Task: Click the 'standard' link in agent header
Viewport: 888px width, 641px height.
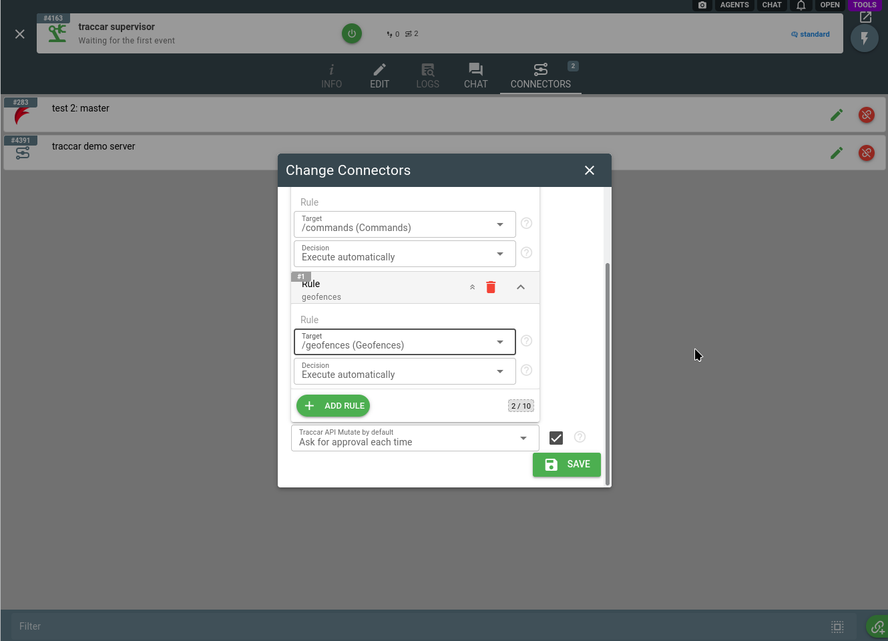Action: (811, 34)
